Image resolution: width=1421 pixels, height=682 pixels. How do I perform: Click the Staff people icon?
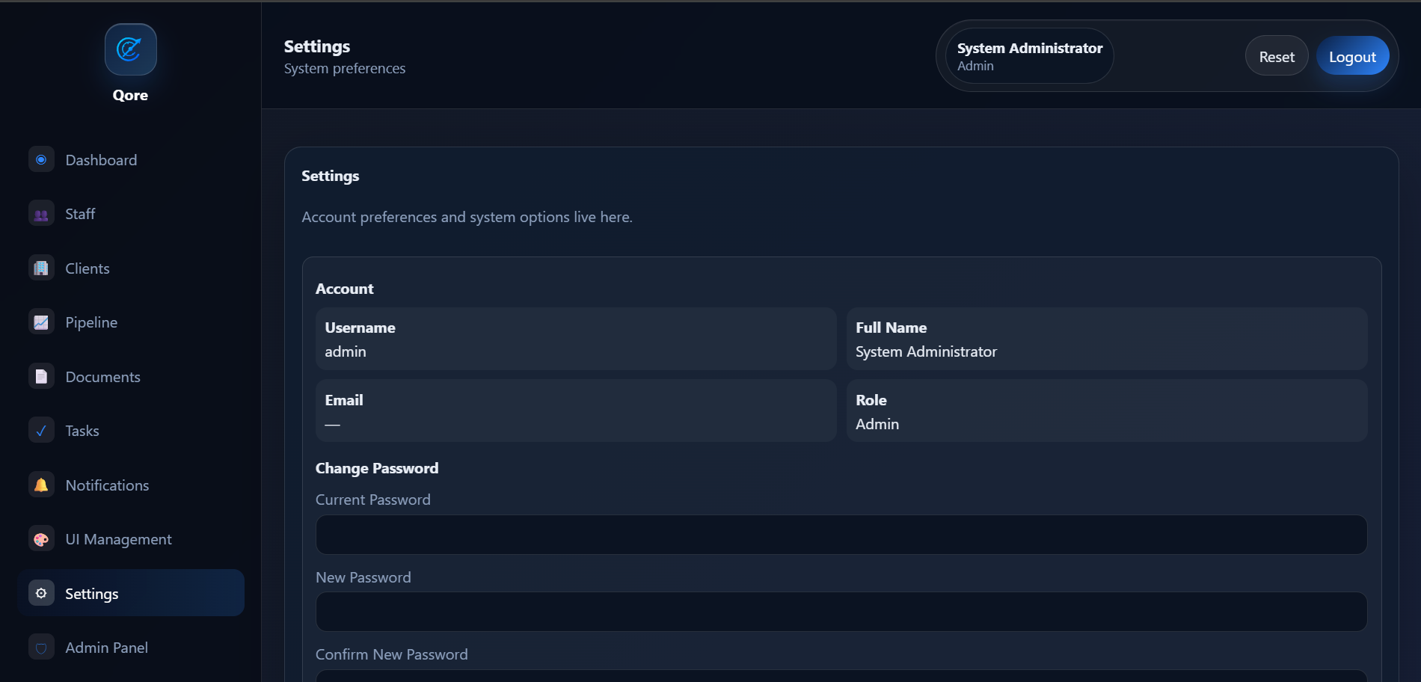click(41, 214)
